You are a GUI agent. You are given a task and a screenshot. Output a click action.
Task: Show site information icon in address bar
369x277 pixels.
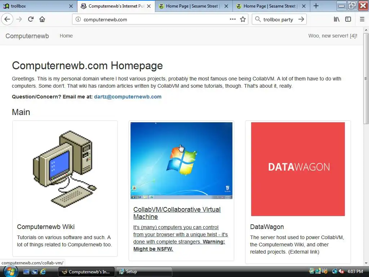(78, 19)
